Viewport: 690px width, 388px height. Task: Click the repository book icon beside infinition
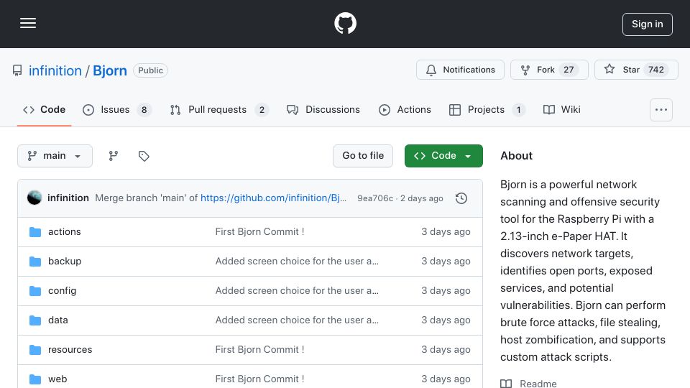click(17, 70)
